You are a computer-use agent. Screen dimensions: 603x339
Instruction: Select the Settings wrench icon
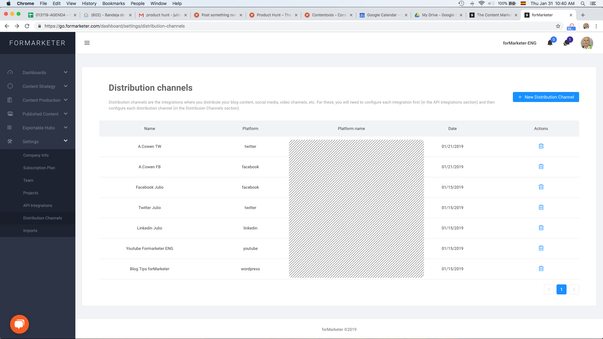point(10,141)
